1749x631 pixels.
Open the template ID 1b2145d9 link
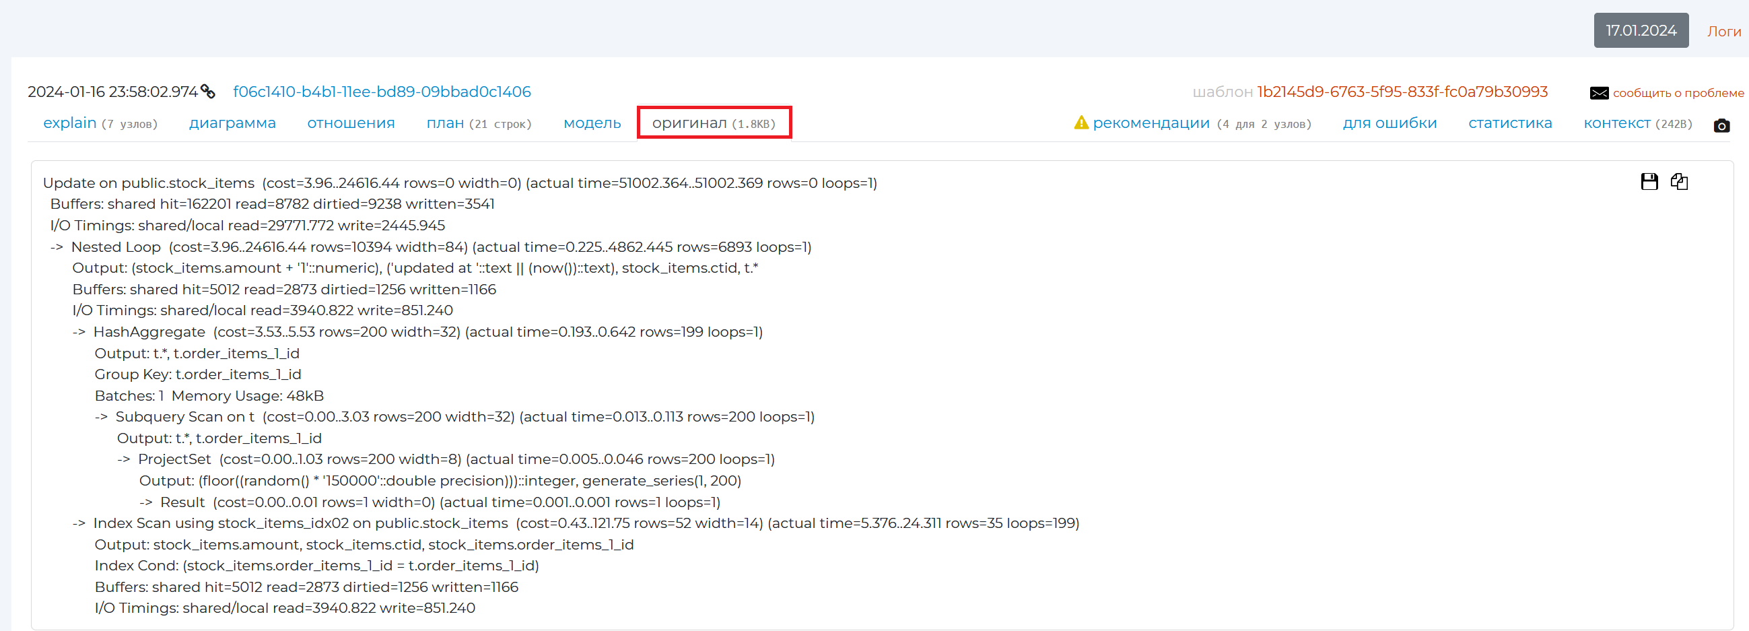point(1402,92)
